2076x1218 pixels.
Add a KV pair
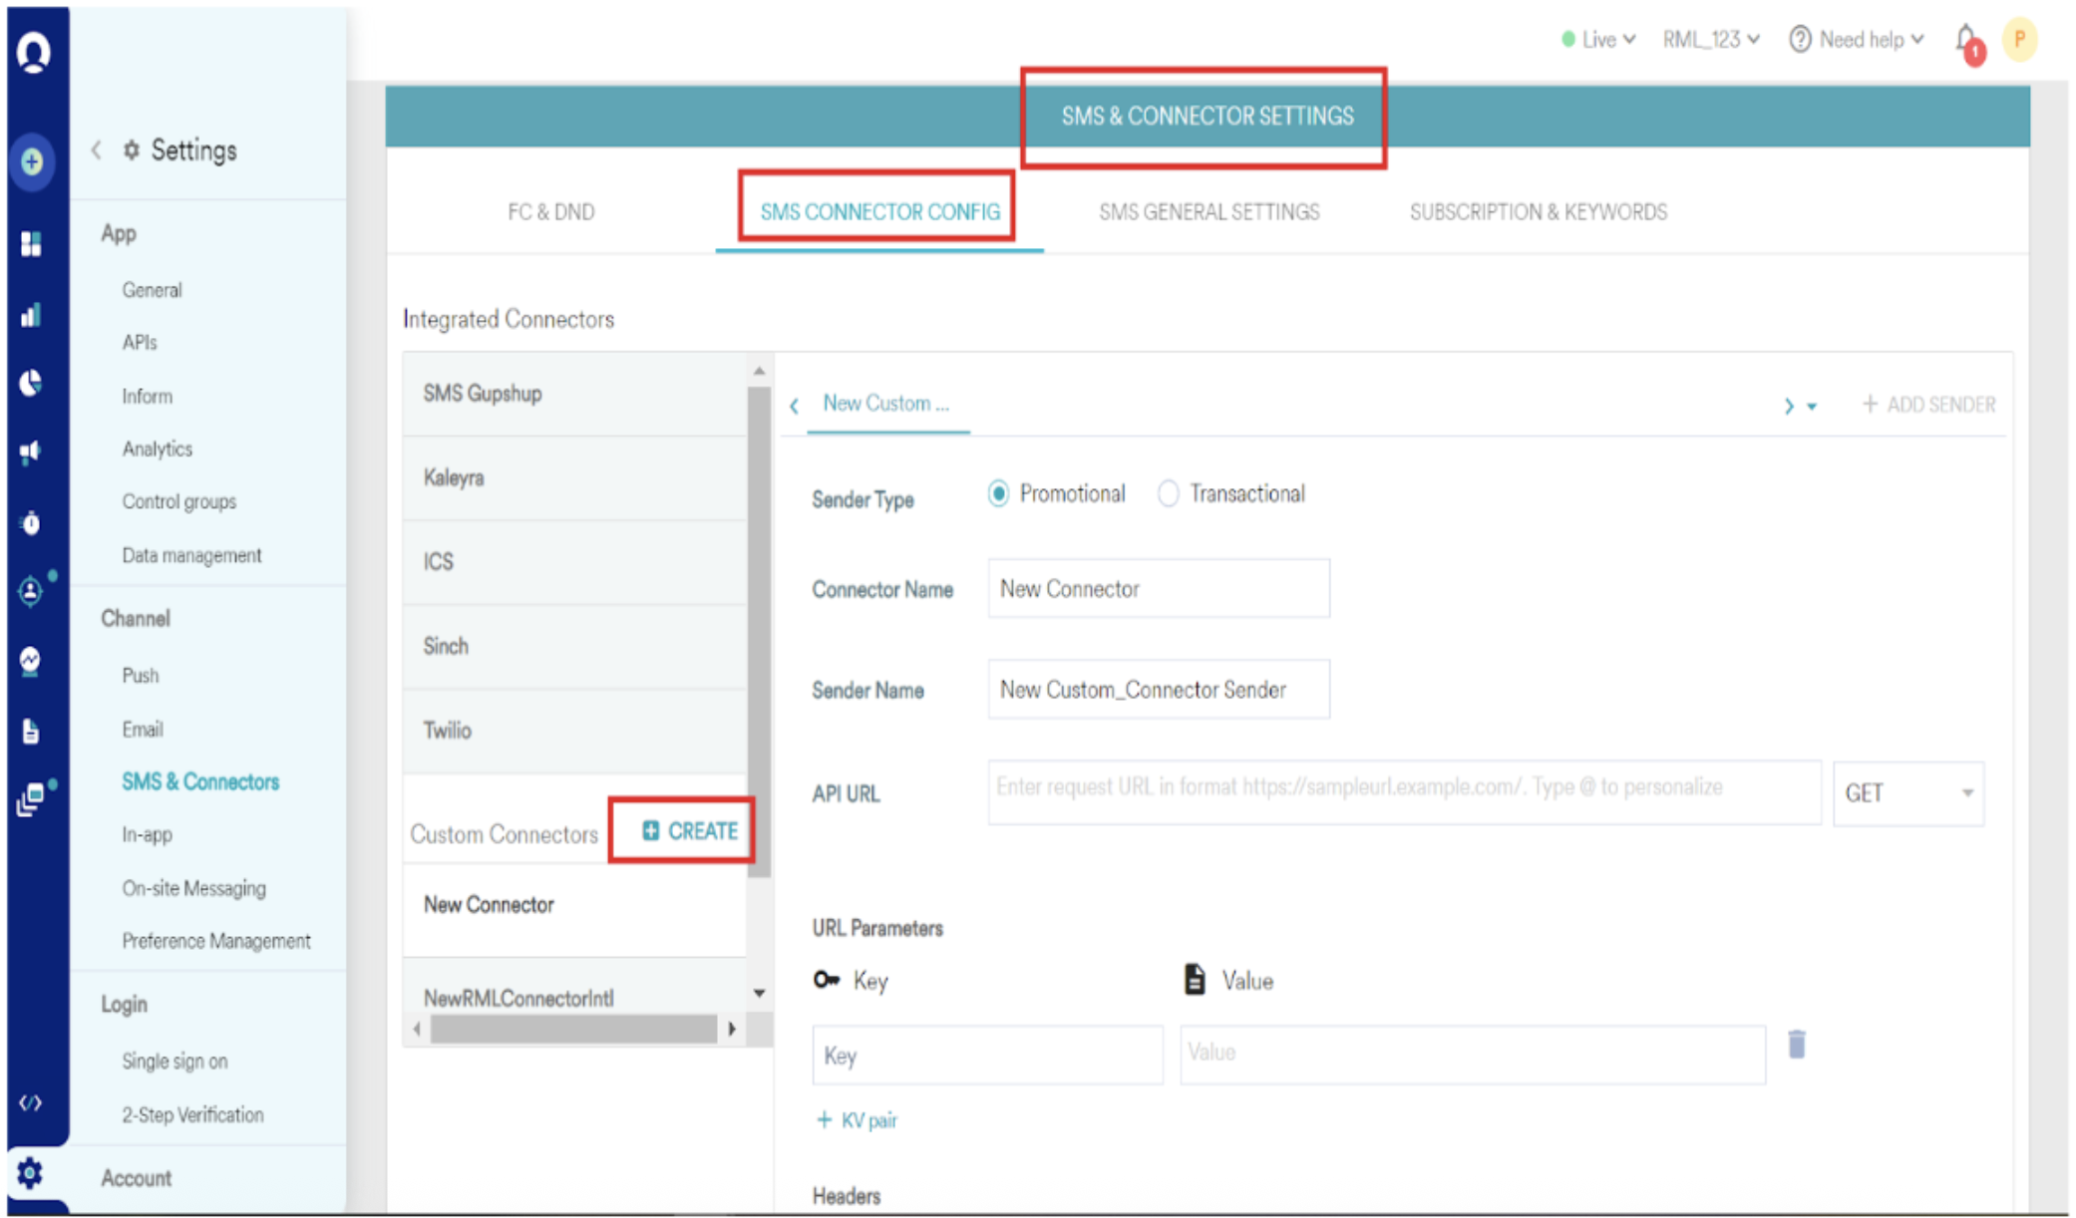coord(857,1120)
